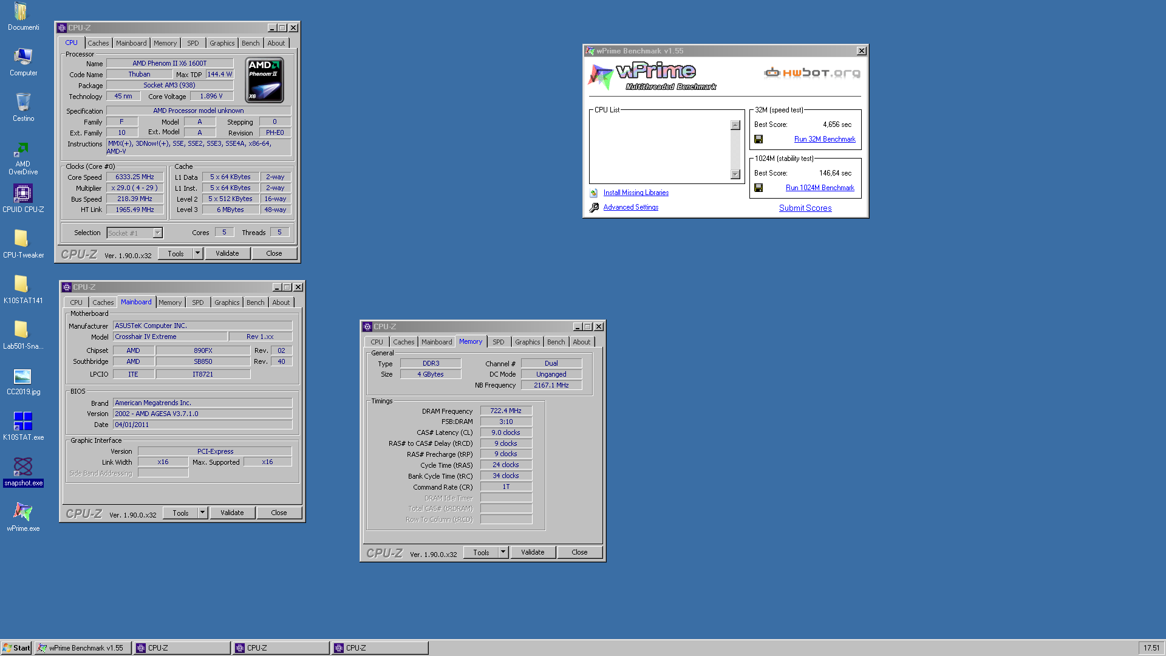The width and height of the screenshot is (1166, 656).
Task: Switch to the SPD tab in the top CPU-Z window
Action: [x=193, y=43]
